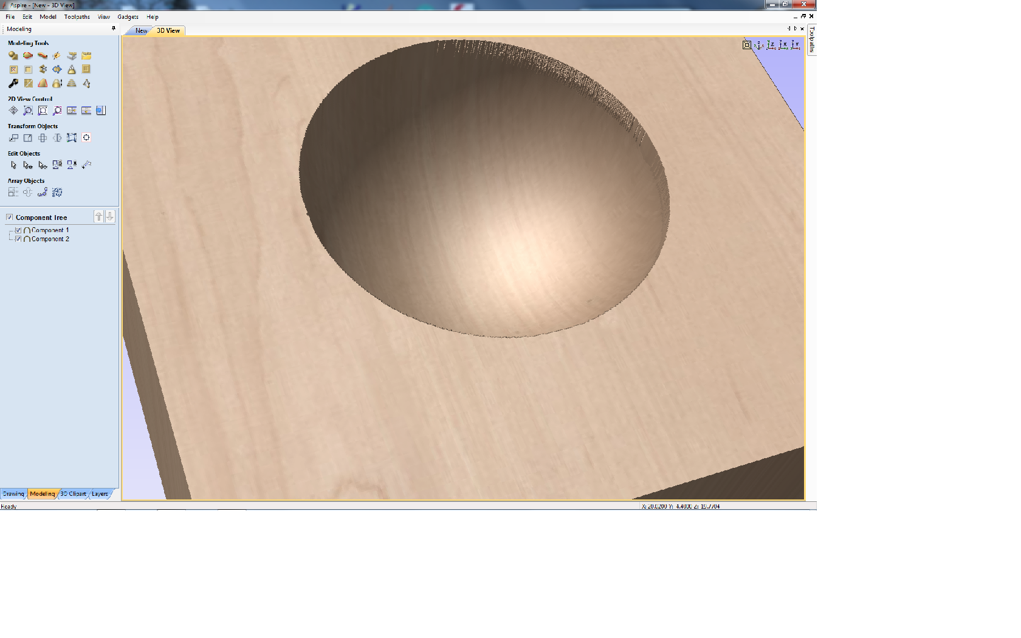
Task: Open the Toolpaths menu
Action: [77, 17]
